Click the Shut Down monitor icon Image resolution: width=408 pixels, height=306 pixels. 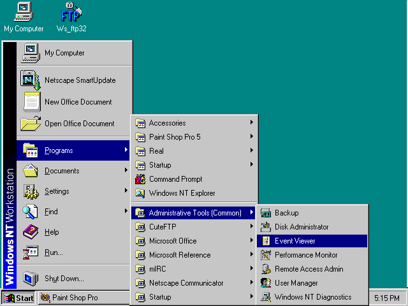click(31, 278)
